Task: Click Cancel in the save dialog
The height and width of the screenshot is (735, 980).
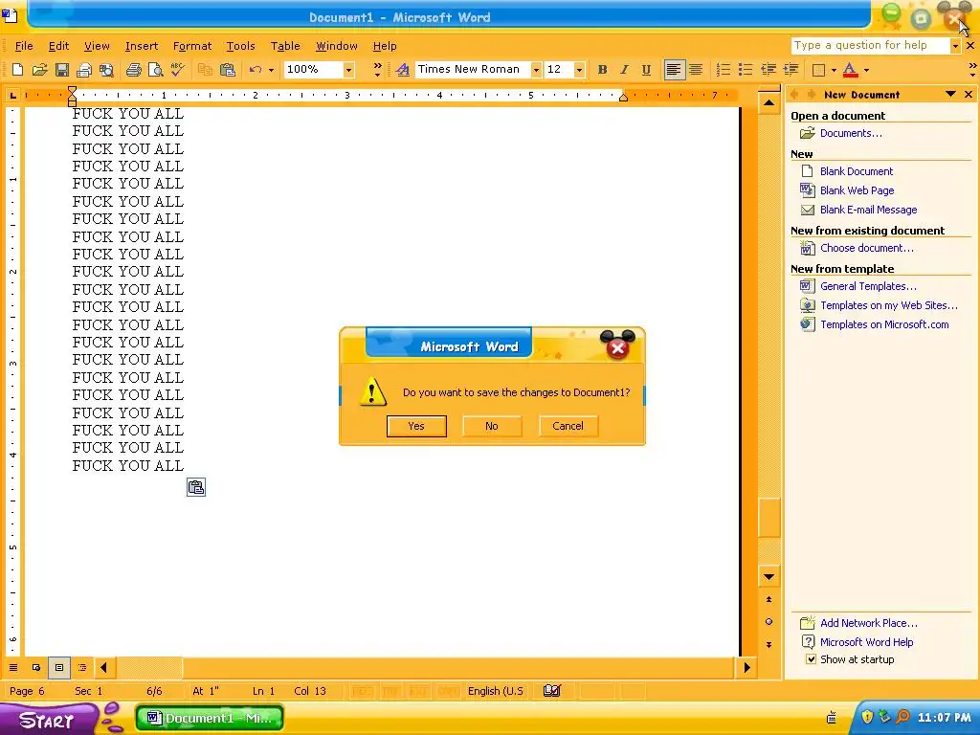Action: (568, 426)
